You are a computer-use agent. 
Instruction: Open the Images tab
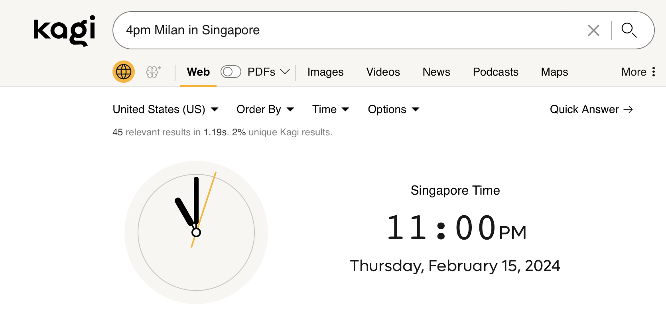click(325, 72)
